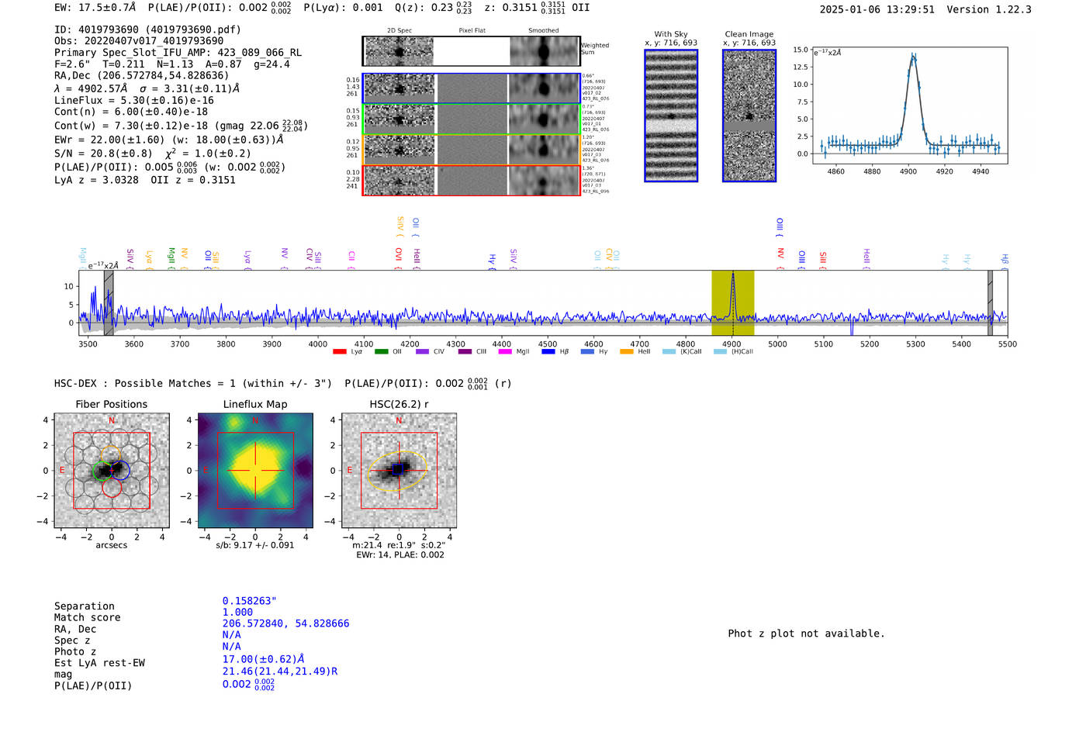Click the s/b: 9.17 +/- 0.091 caption
The width and height of the screenshot is (1086, 739).
(255, 545)
